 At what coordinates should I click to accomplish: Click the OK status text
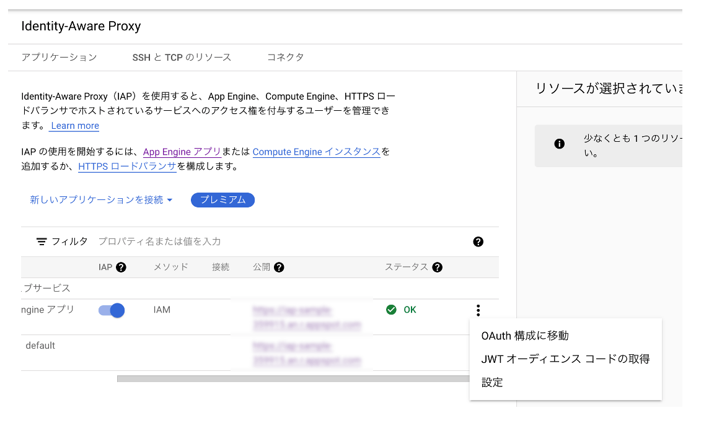(410, 310)
